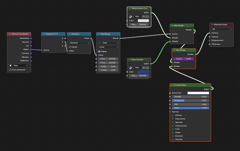The image size is (240, 151).
Task: Collapse the Map Range node
Action: pos(99,34)
